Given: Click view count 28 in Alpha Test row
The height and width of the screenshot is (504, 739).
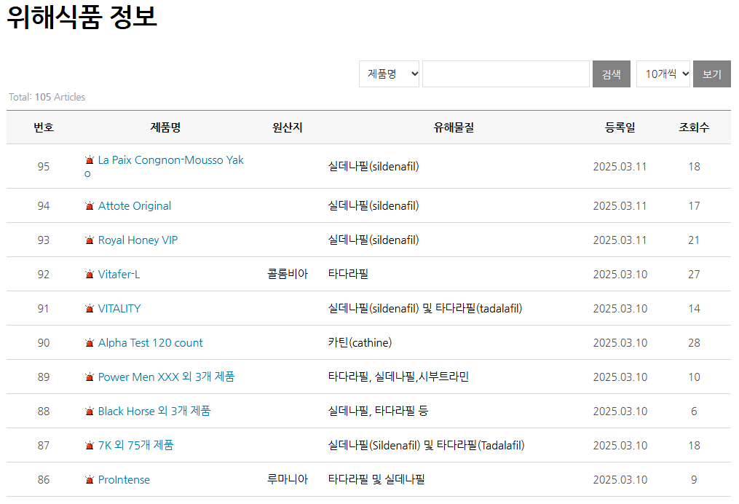Looking at the screenshot, I should pos(694,343).
